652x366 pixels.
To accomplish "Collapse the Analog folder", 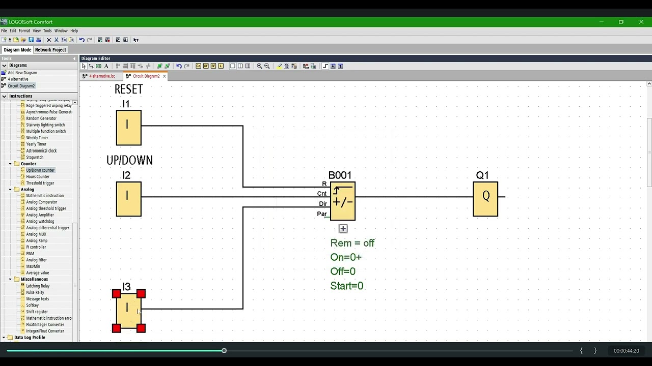I will (x=10, y=189).
